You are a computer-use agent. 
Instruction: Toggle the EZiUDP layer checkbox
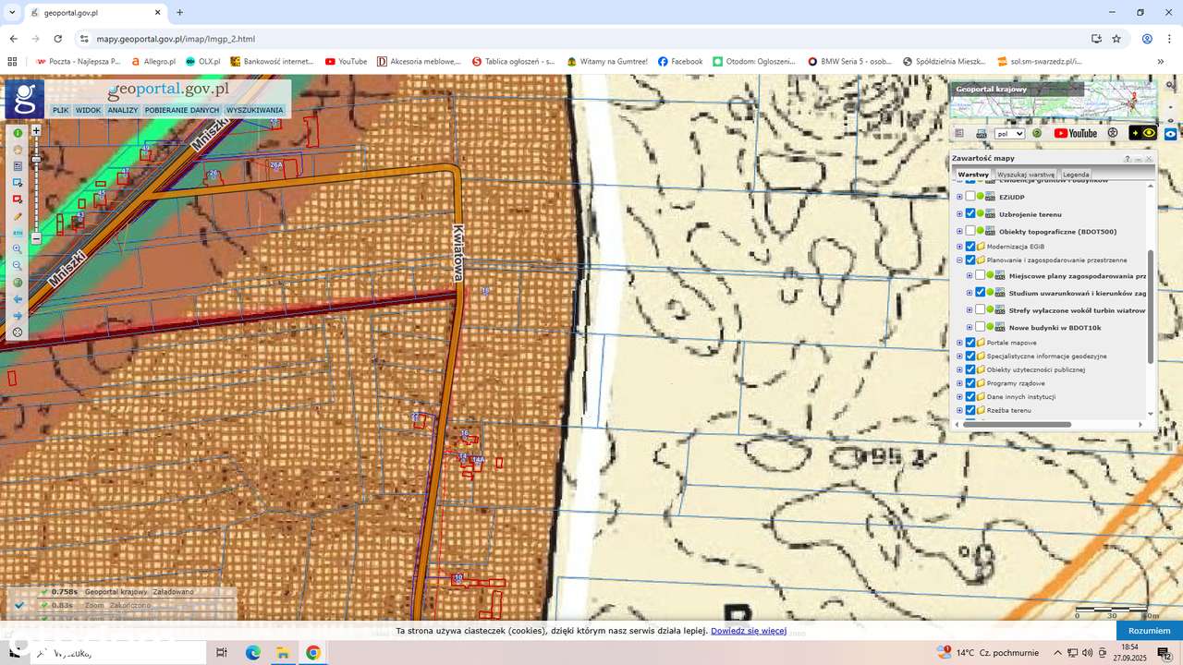970,197
